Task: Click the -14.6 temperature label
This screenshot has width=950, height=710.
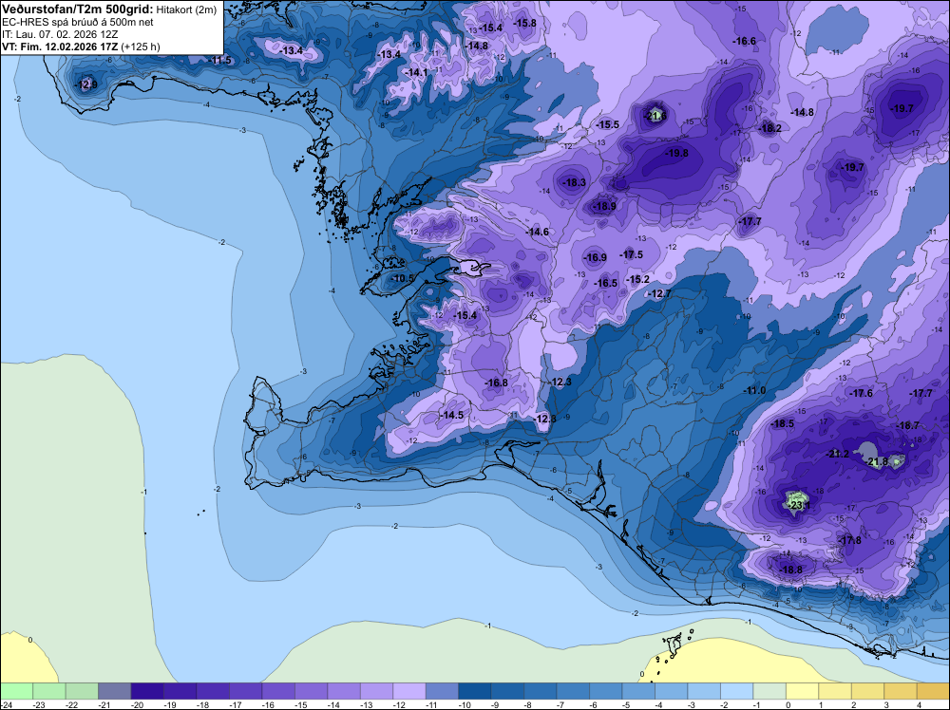Action: 538,232
